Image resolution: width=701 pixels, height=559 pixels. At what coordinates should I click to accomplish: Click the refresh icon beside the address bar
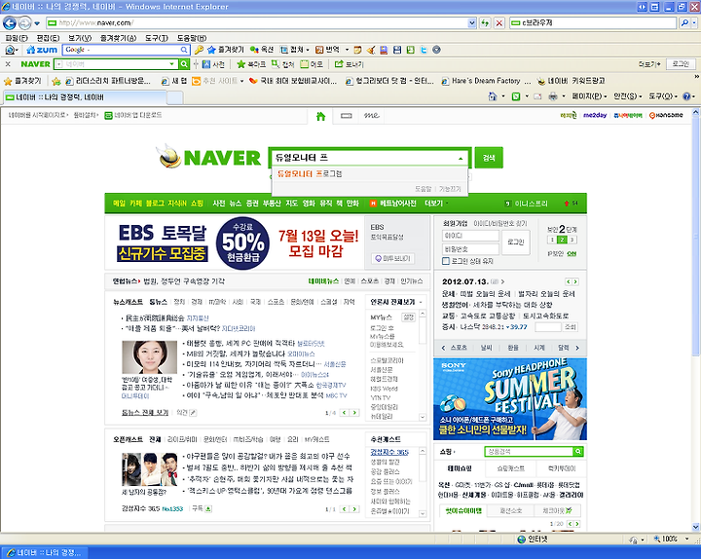pyautogui.click(x=485, y=22)
